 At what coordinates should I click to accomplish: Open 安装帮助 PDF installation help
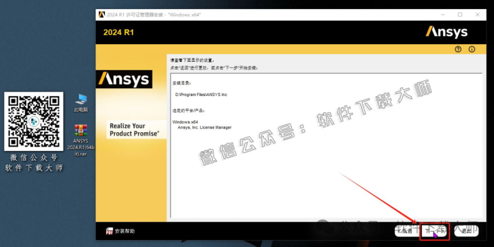click(x=120, y=231)
